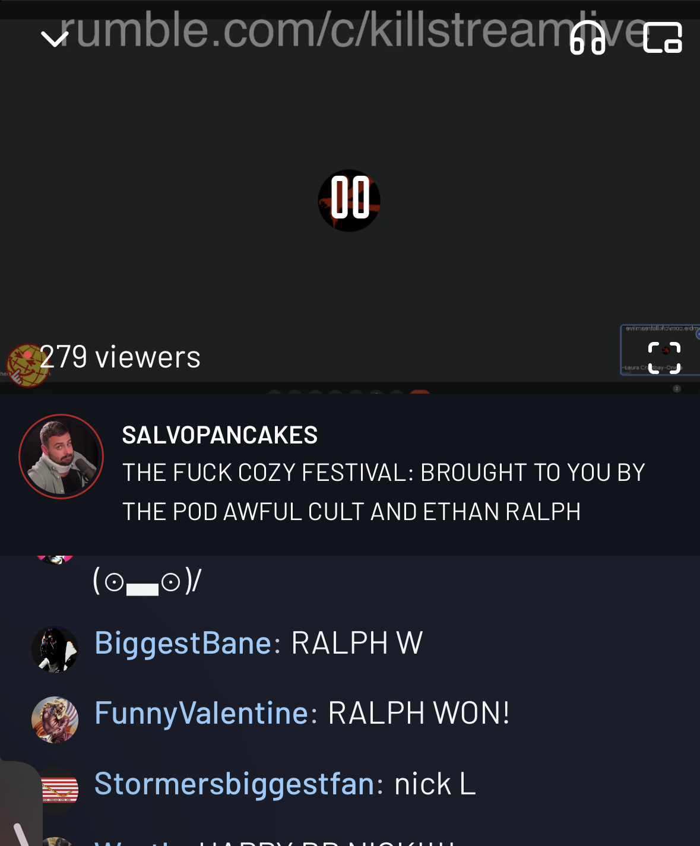Viewport: 700px width, 846px height.
Task: Open FunnyValentine's username profile
Action: pos(201,714)
